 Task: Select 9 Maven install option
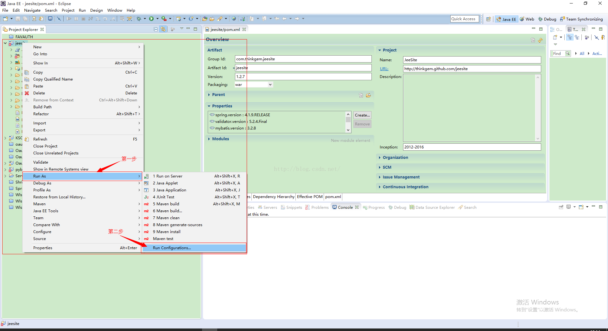[194, 232]
